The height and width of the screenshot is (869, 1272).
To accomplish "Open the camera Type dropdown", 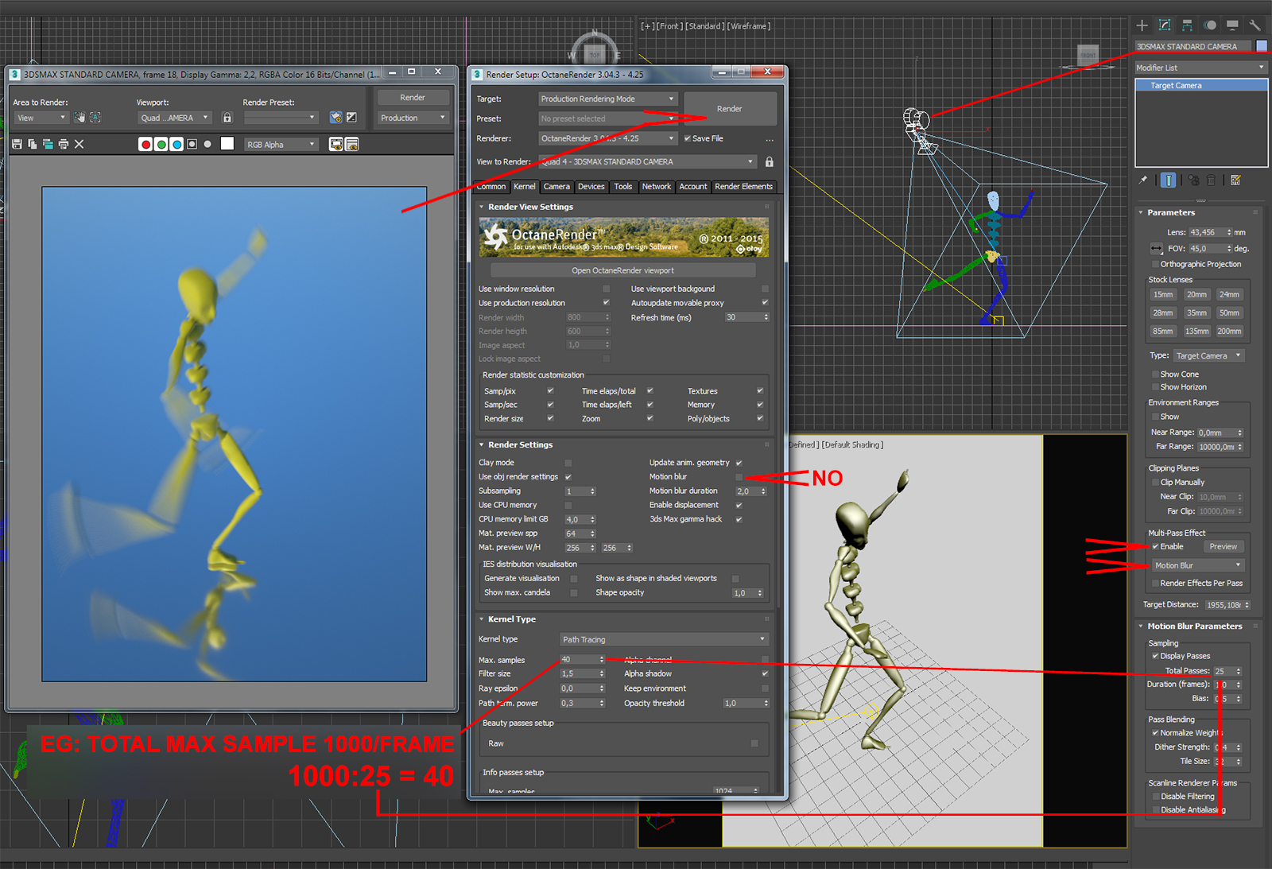I will 1208,356.
